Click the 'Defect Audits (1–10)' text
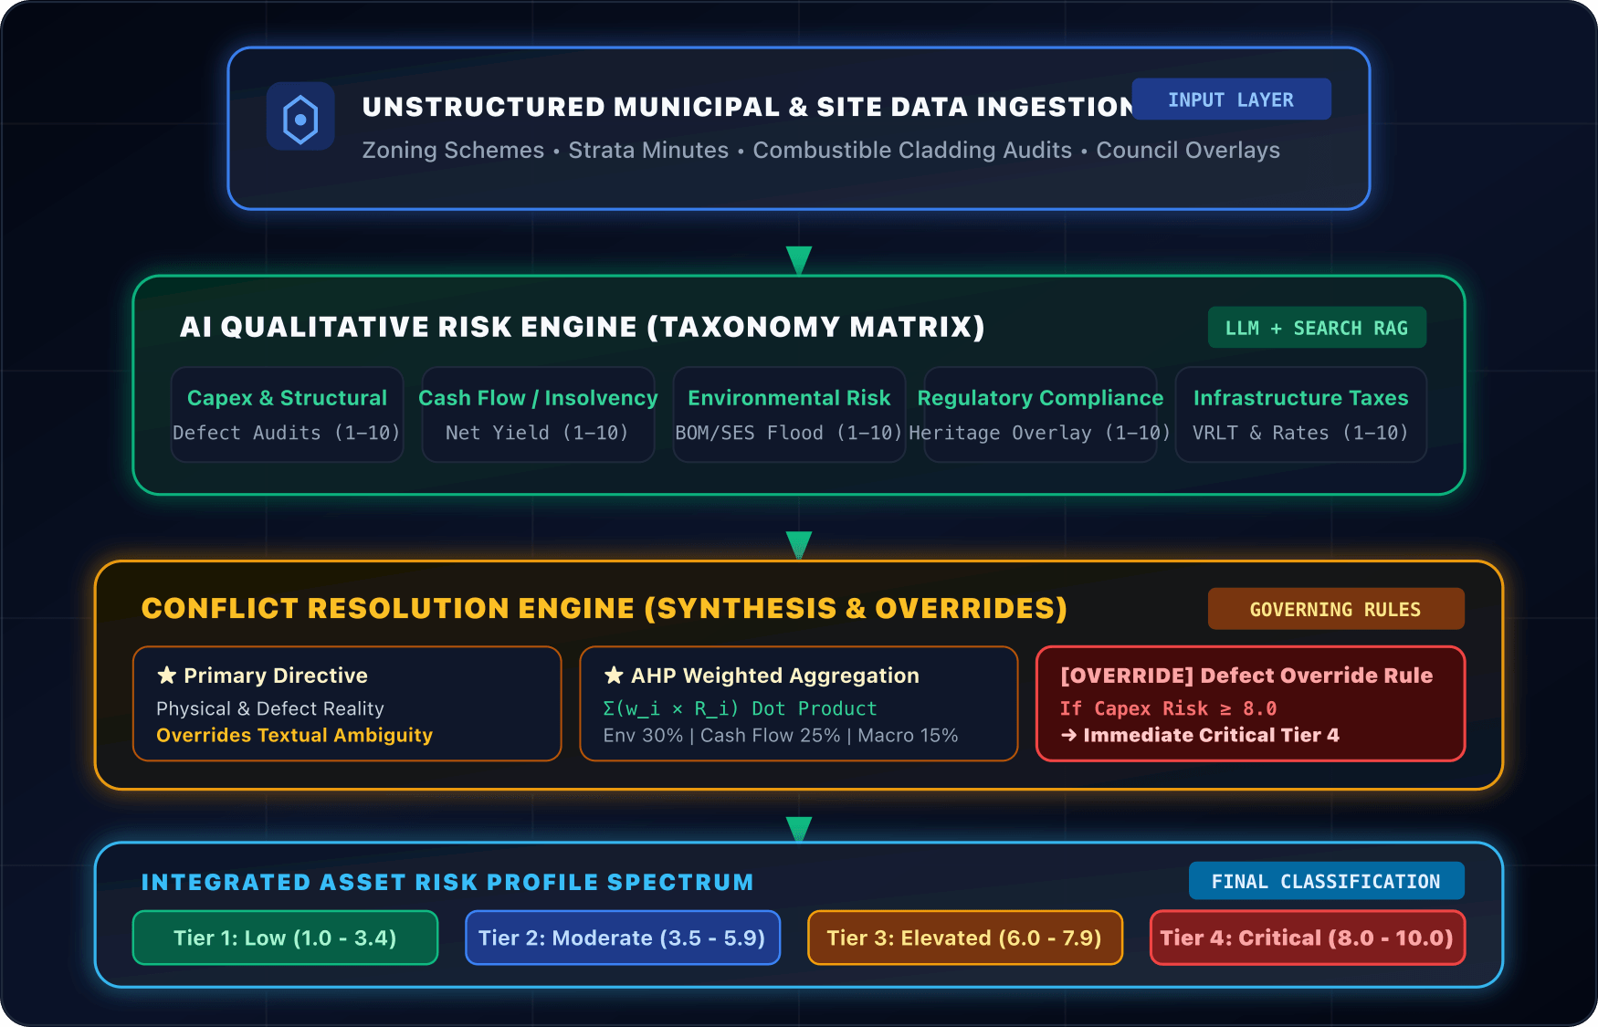This screenshot has height=1027, width=1598. coord(287,433)
